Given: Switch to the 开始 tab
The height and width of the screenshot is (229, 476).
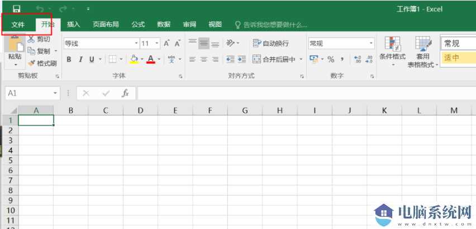Looking at the screenshot, I should click(47, 25).
